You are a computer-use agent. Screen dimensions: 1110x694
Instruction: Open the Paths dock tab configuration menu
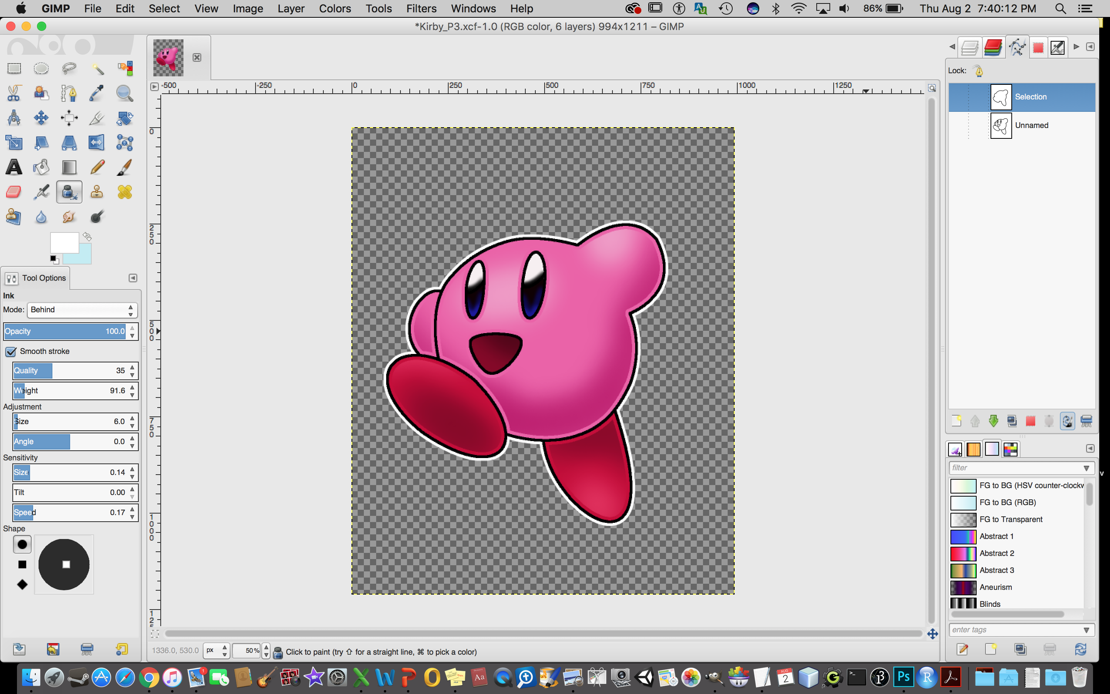pos(1090,47)
